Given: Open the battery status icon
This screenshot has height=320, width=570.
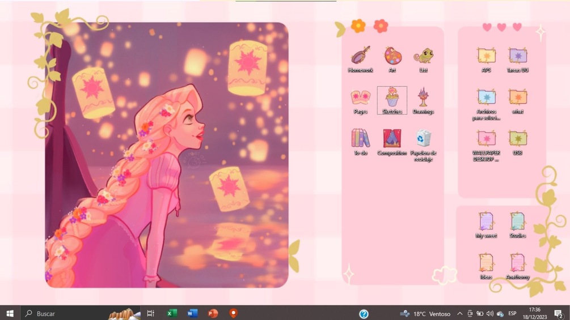Looking at the screenshot, I should 480,314.
